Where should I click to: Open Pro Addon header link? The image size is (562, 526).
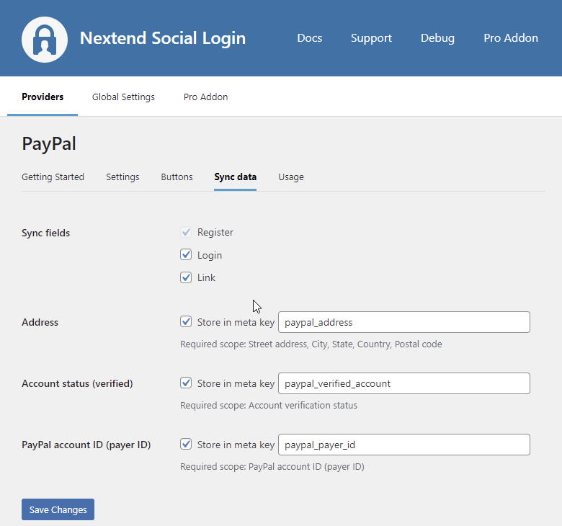[511, 38]
